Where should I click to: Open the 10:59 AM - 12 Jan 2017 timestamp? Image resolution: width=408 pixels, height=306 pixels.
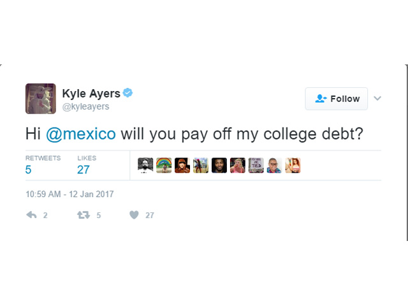69,194
